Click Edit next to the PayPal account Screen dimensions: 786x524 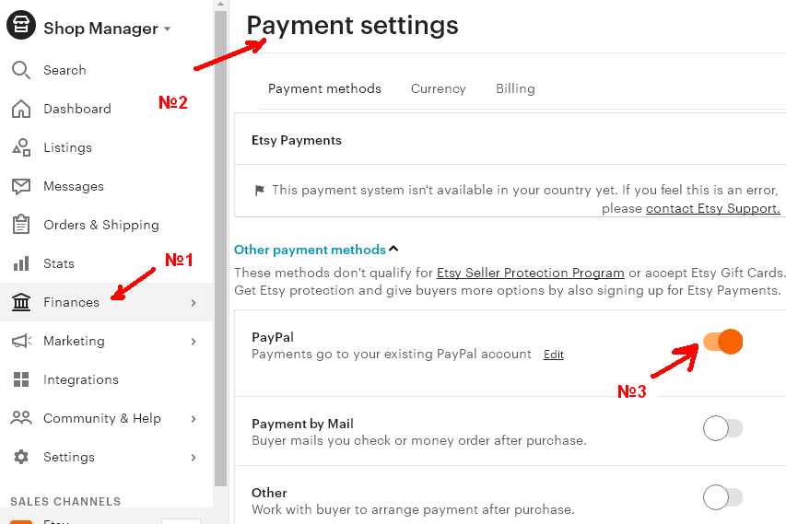(x=554, y=355)
